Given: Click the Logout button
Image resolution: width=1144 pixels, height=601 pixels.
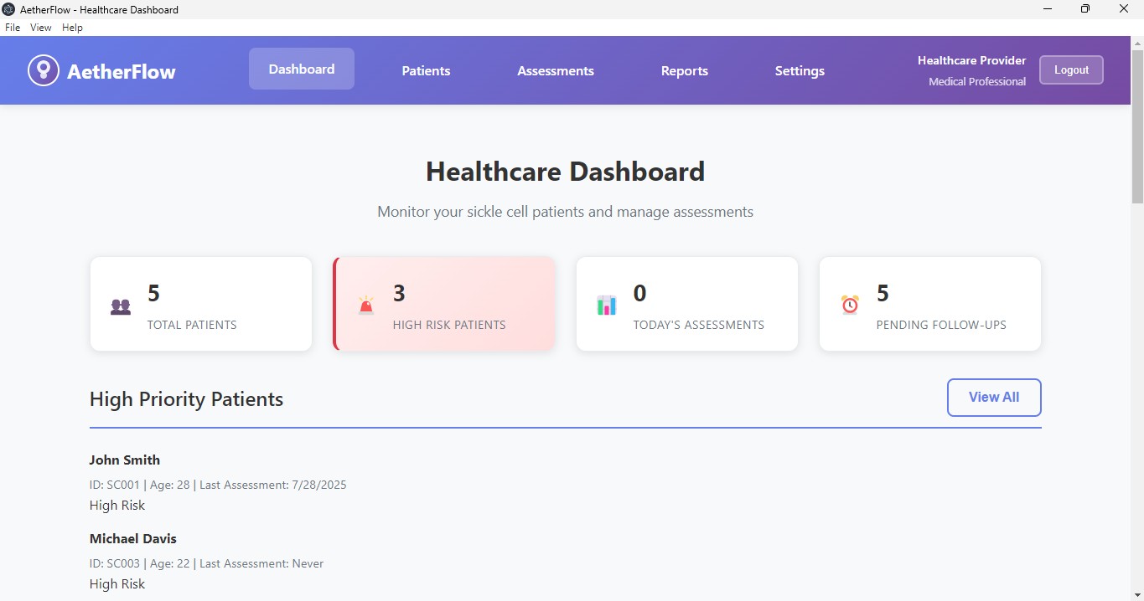Looking at the screenshot, I should (1071, 69).
